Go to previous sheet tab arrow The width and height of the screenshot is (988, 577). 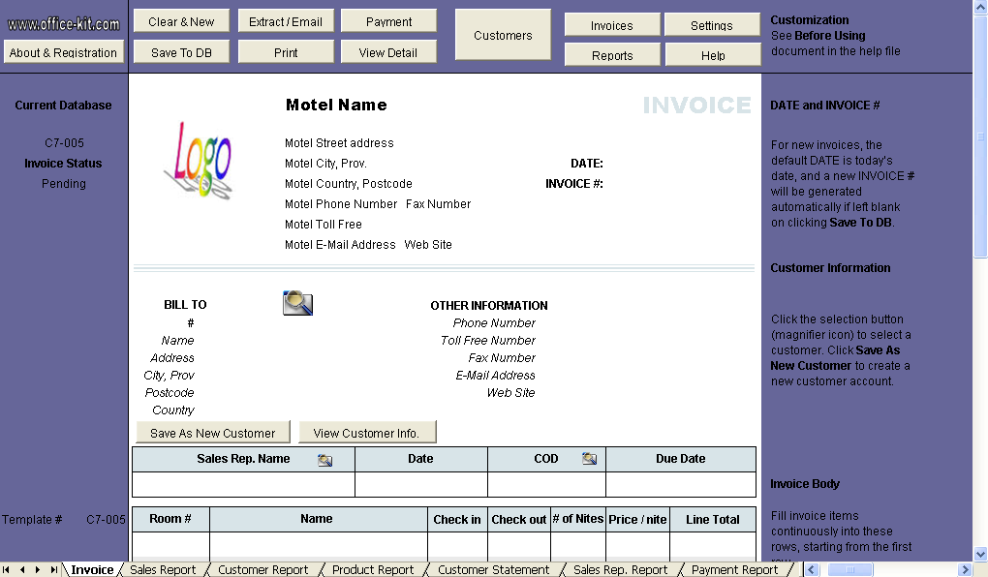tap(22, 569)
